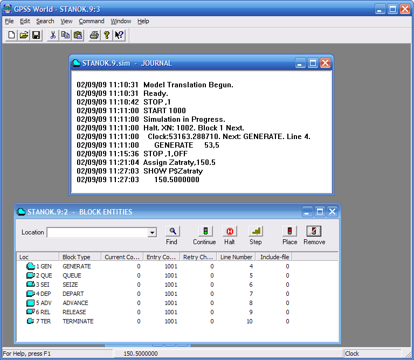Image resolution: width=414 pixels, height=360 pixels.
Task: Click the DEPART block type cell
Action: (73, 294)
